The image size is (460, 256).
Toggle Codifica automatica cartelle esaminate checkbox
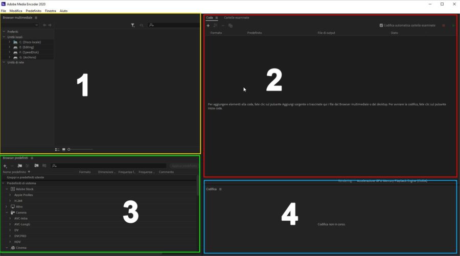381,26
